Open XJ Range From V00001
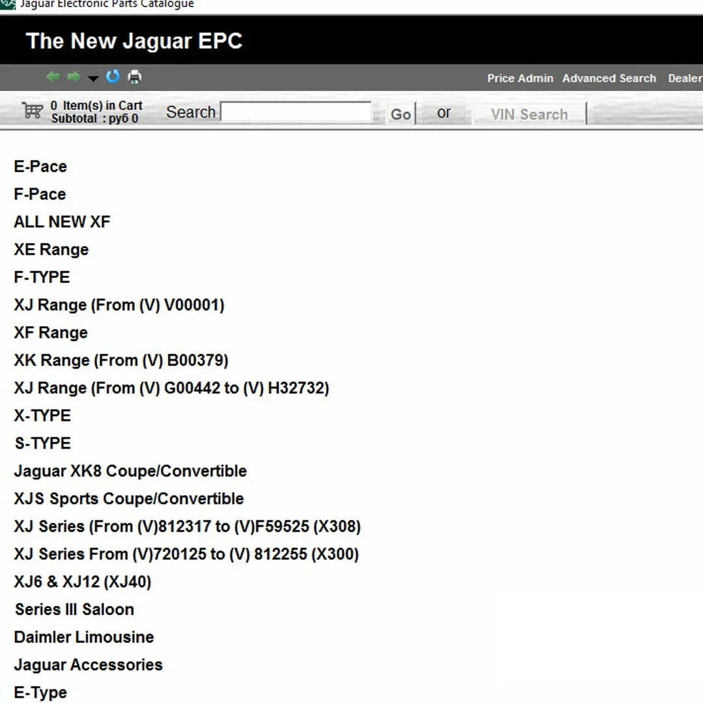Image resolution: width=703 pixels, height=703 pixels. (x=119, y=305)
